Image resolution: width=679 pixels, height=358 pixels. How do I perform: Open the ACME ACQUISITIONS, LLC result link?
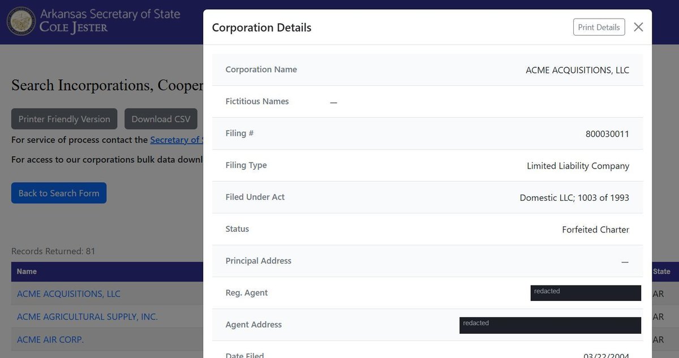coord(68,294)
